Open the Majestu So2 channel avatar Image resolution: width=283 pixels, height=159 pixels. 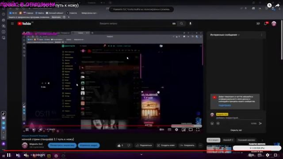click(x=25, y=145)
